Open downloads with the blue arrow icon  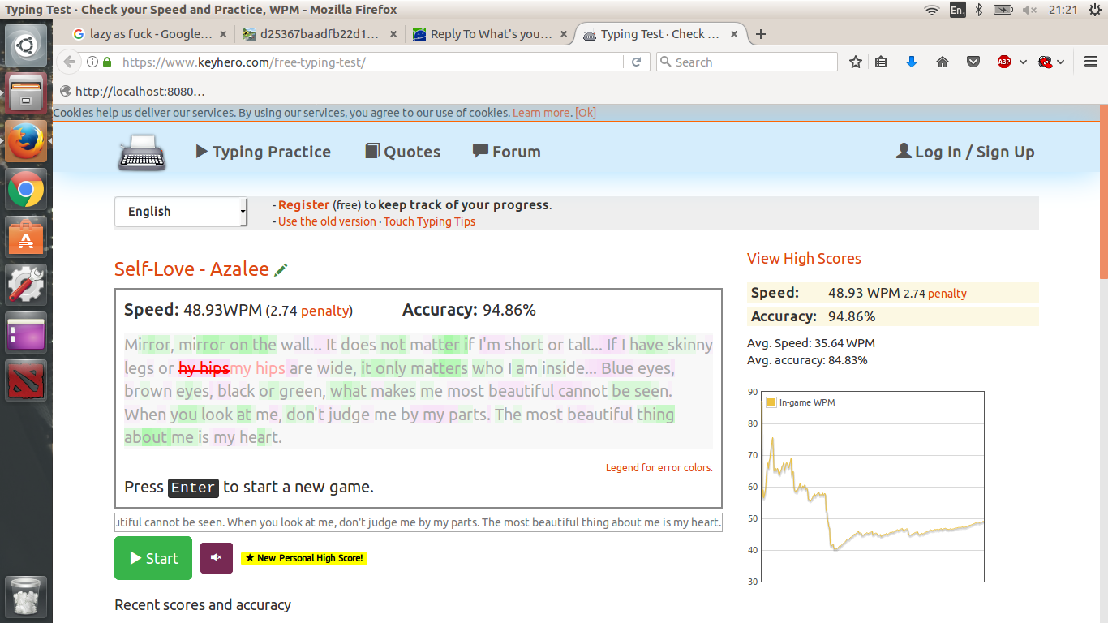pos(912,62)
